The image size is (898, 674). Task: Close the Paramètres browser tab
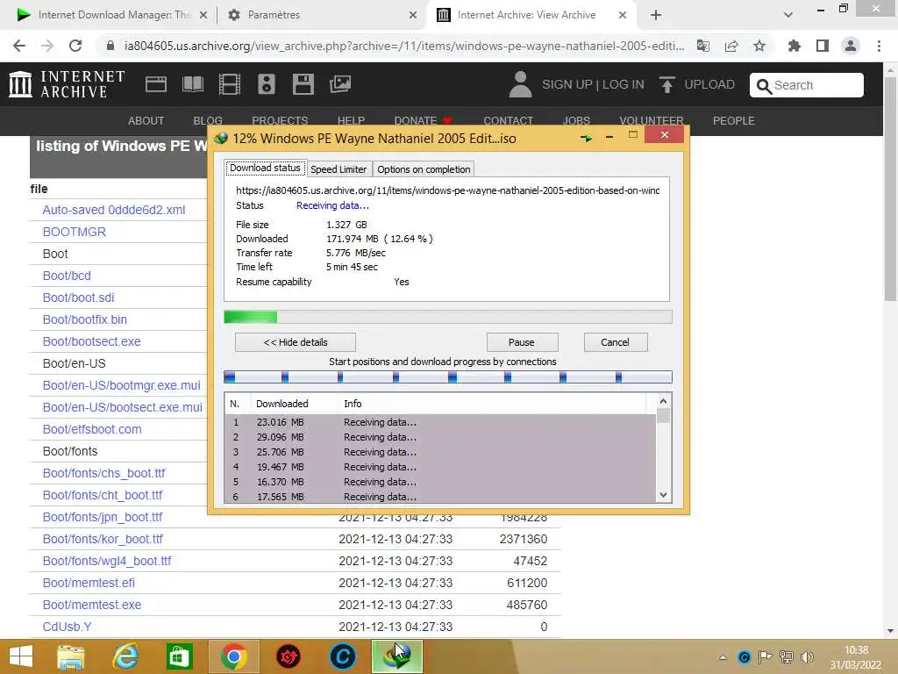[413, 15]
